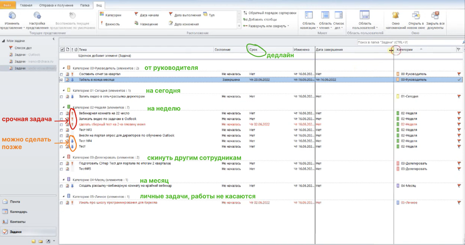Sort by Состояние column header
Viewport: 465px width, 245px height.
230,50
